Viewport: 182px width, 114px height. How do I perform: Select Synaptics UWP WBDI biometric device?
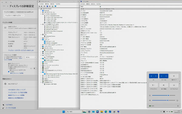tap(51, 84)
